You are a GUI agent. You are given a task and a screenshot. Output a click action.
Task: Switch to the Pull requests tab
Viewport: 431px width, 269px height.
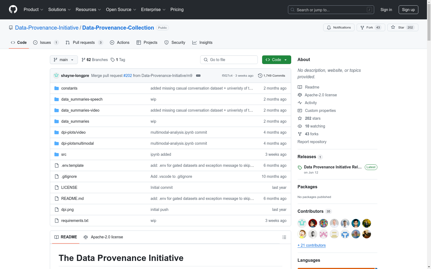point(84,43)
